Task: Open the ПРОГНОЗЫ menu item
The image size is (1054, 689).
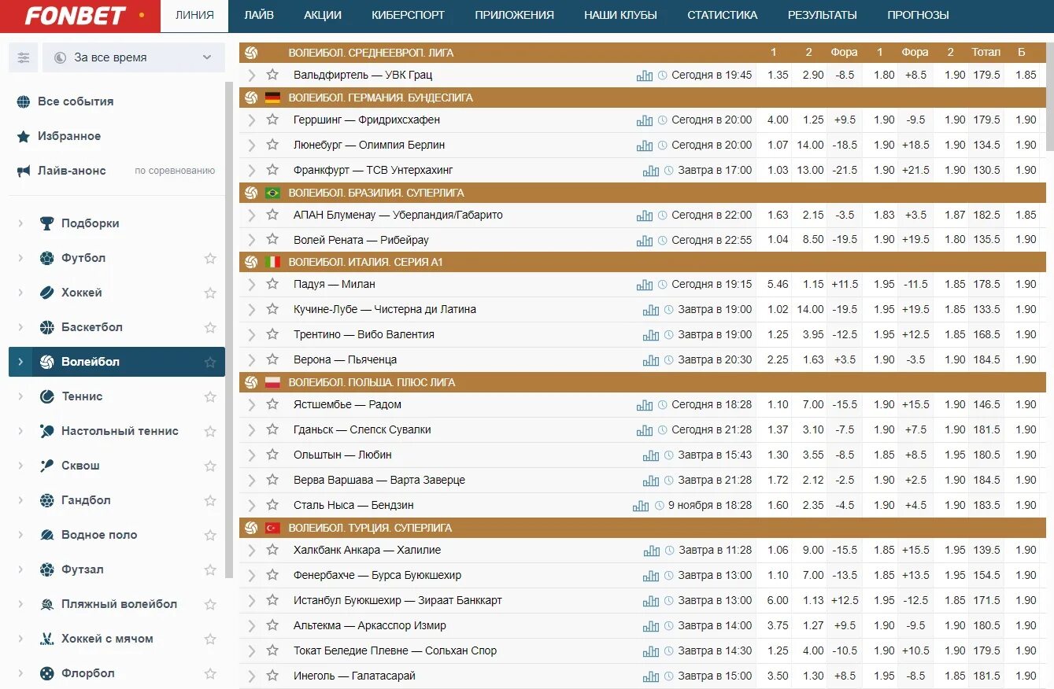Action: 918,15
